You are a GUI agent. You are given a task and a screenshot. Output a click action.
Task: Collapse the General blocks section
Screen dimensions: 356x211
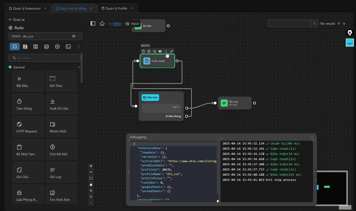[x=79, y=67]
